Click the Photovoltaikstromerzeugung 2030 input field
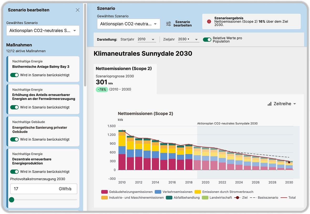This screenshot has height=214, width=310. 44,189
